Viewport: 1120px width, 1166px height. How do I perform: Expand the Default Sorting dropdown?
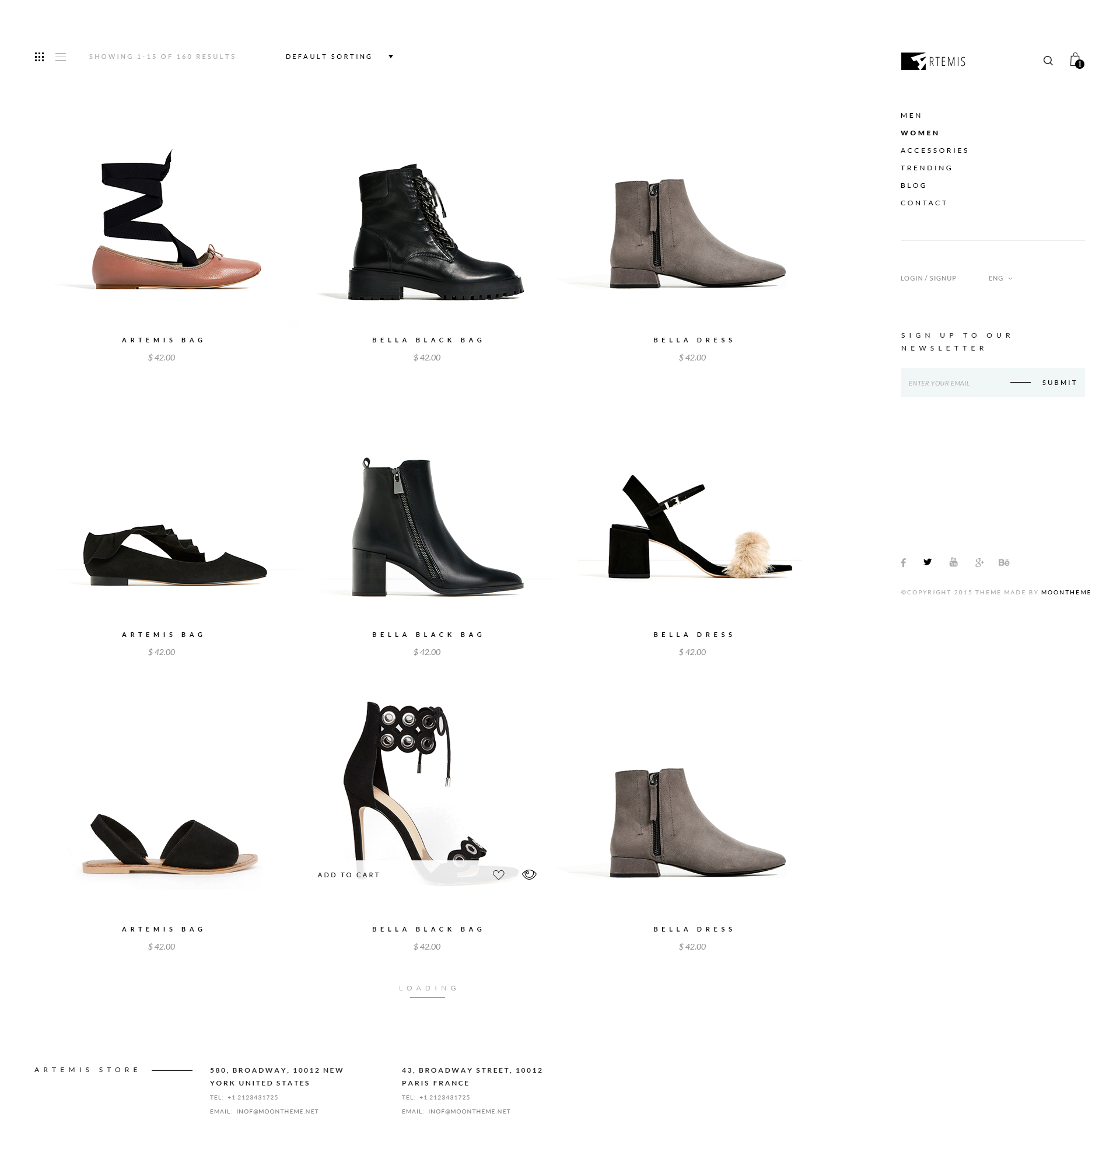(339, 57)
